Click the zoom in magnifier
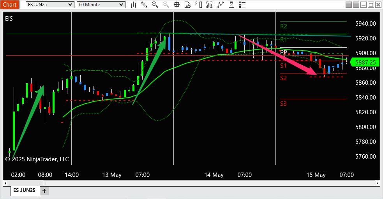Screen dimensions: 383x199 (155, 5)
